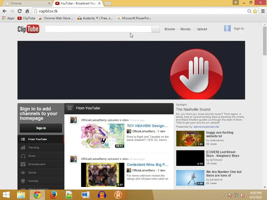Select Trending in sidebar
The image size is (267, 200).
41,147
